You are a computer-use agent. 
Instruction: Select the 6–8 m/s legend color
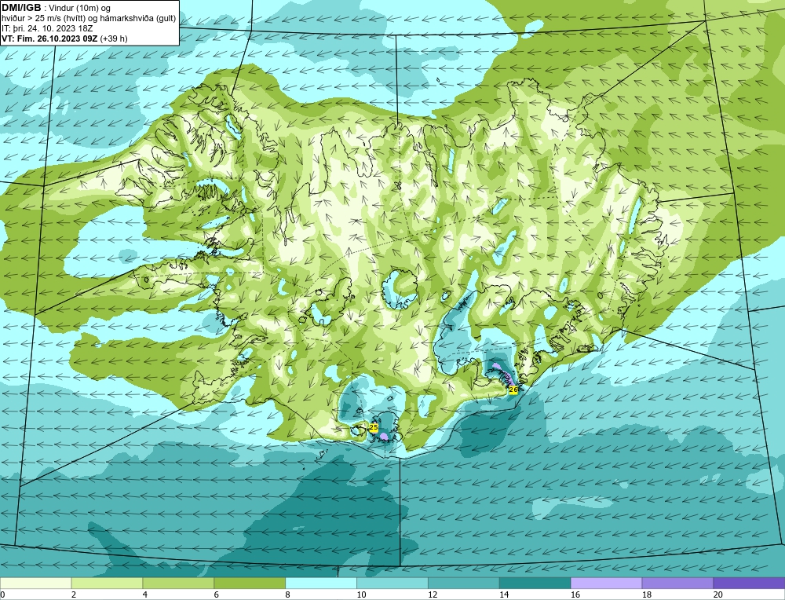pos(250,583)
